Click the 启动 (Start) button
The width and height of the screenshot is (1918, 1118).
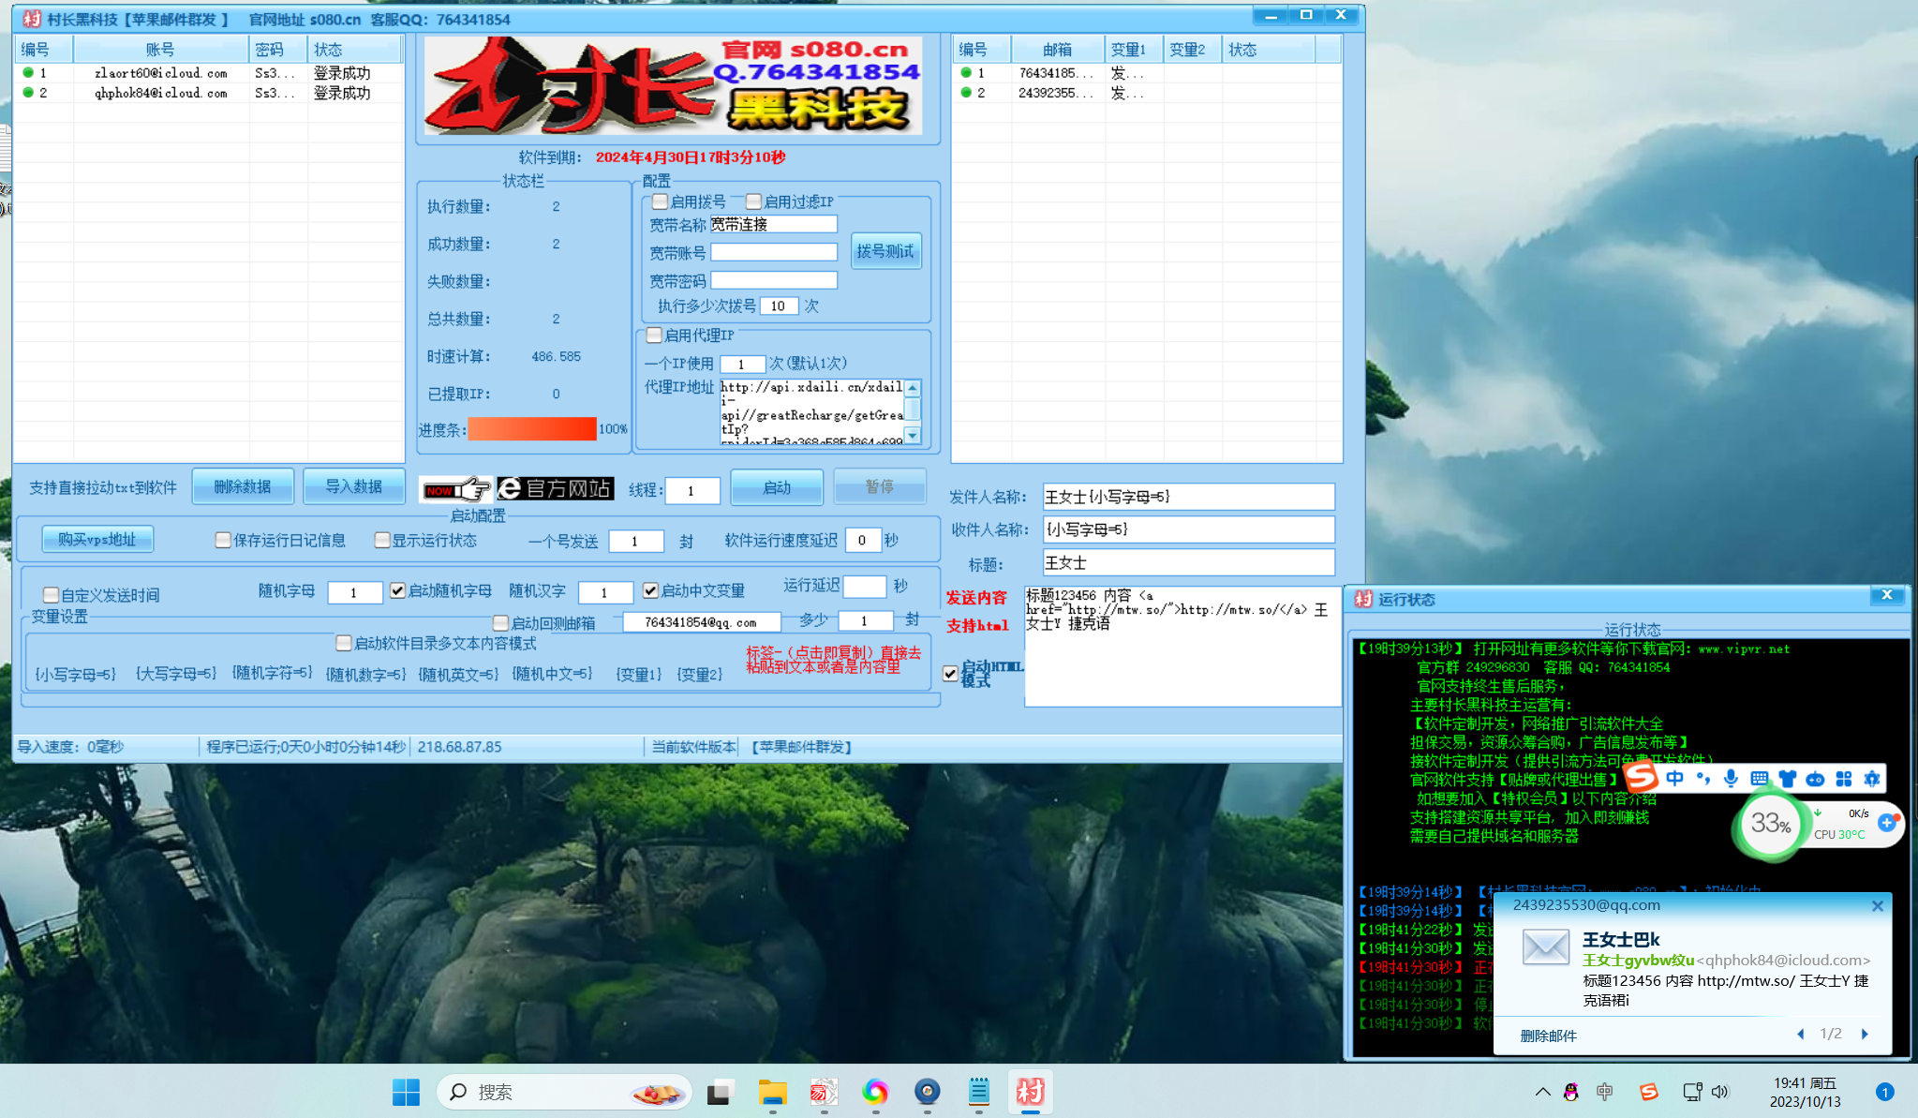coord(777,485)
